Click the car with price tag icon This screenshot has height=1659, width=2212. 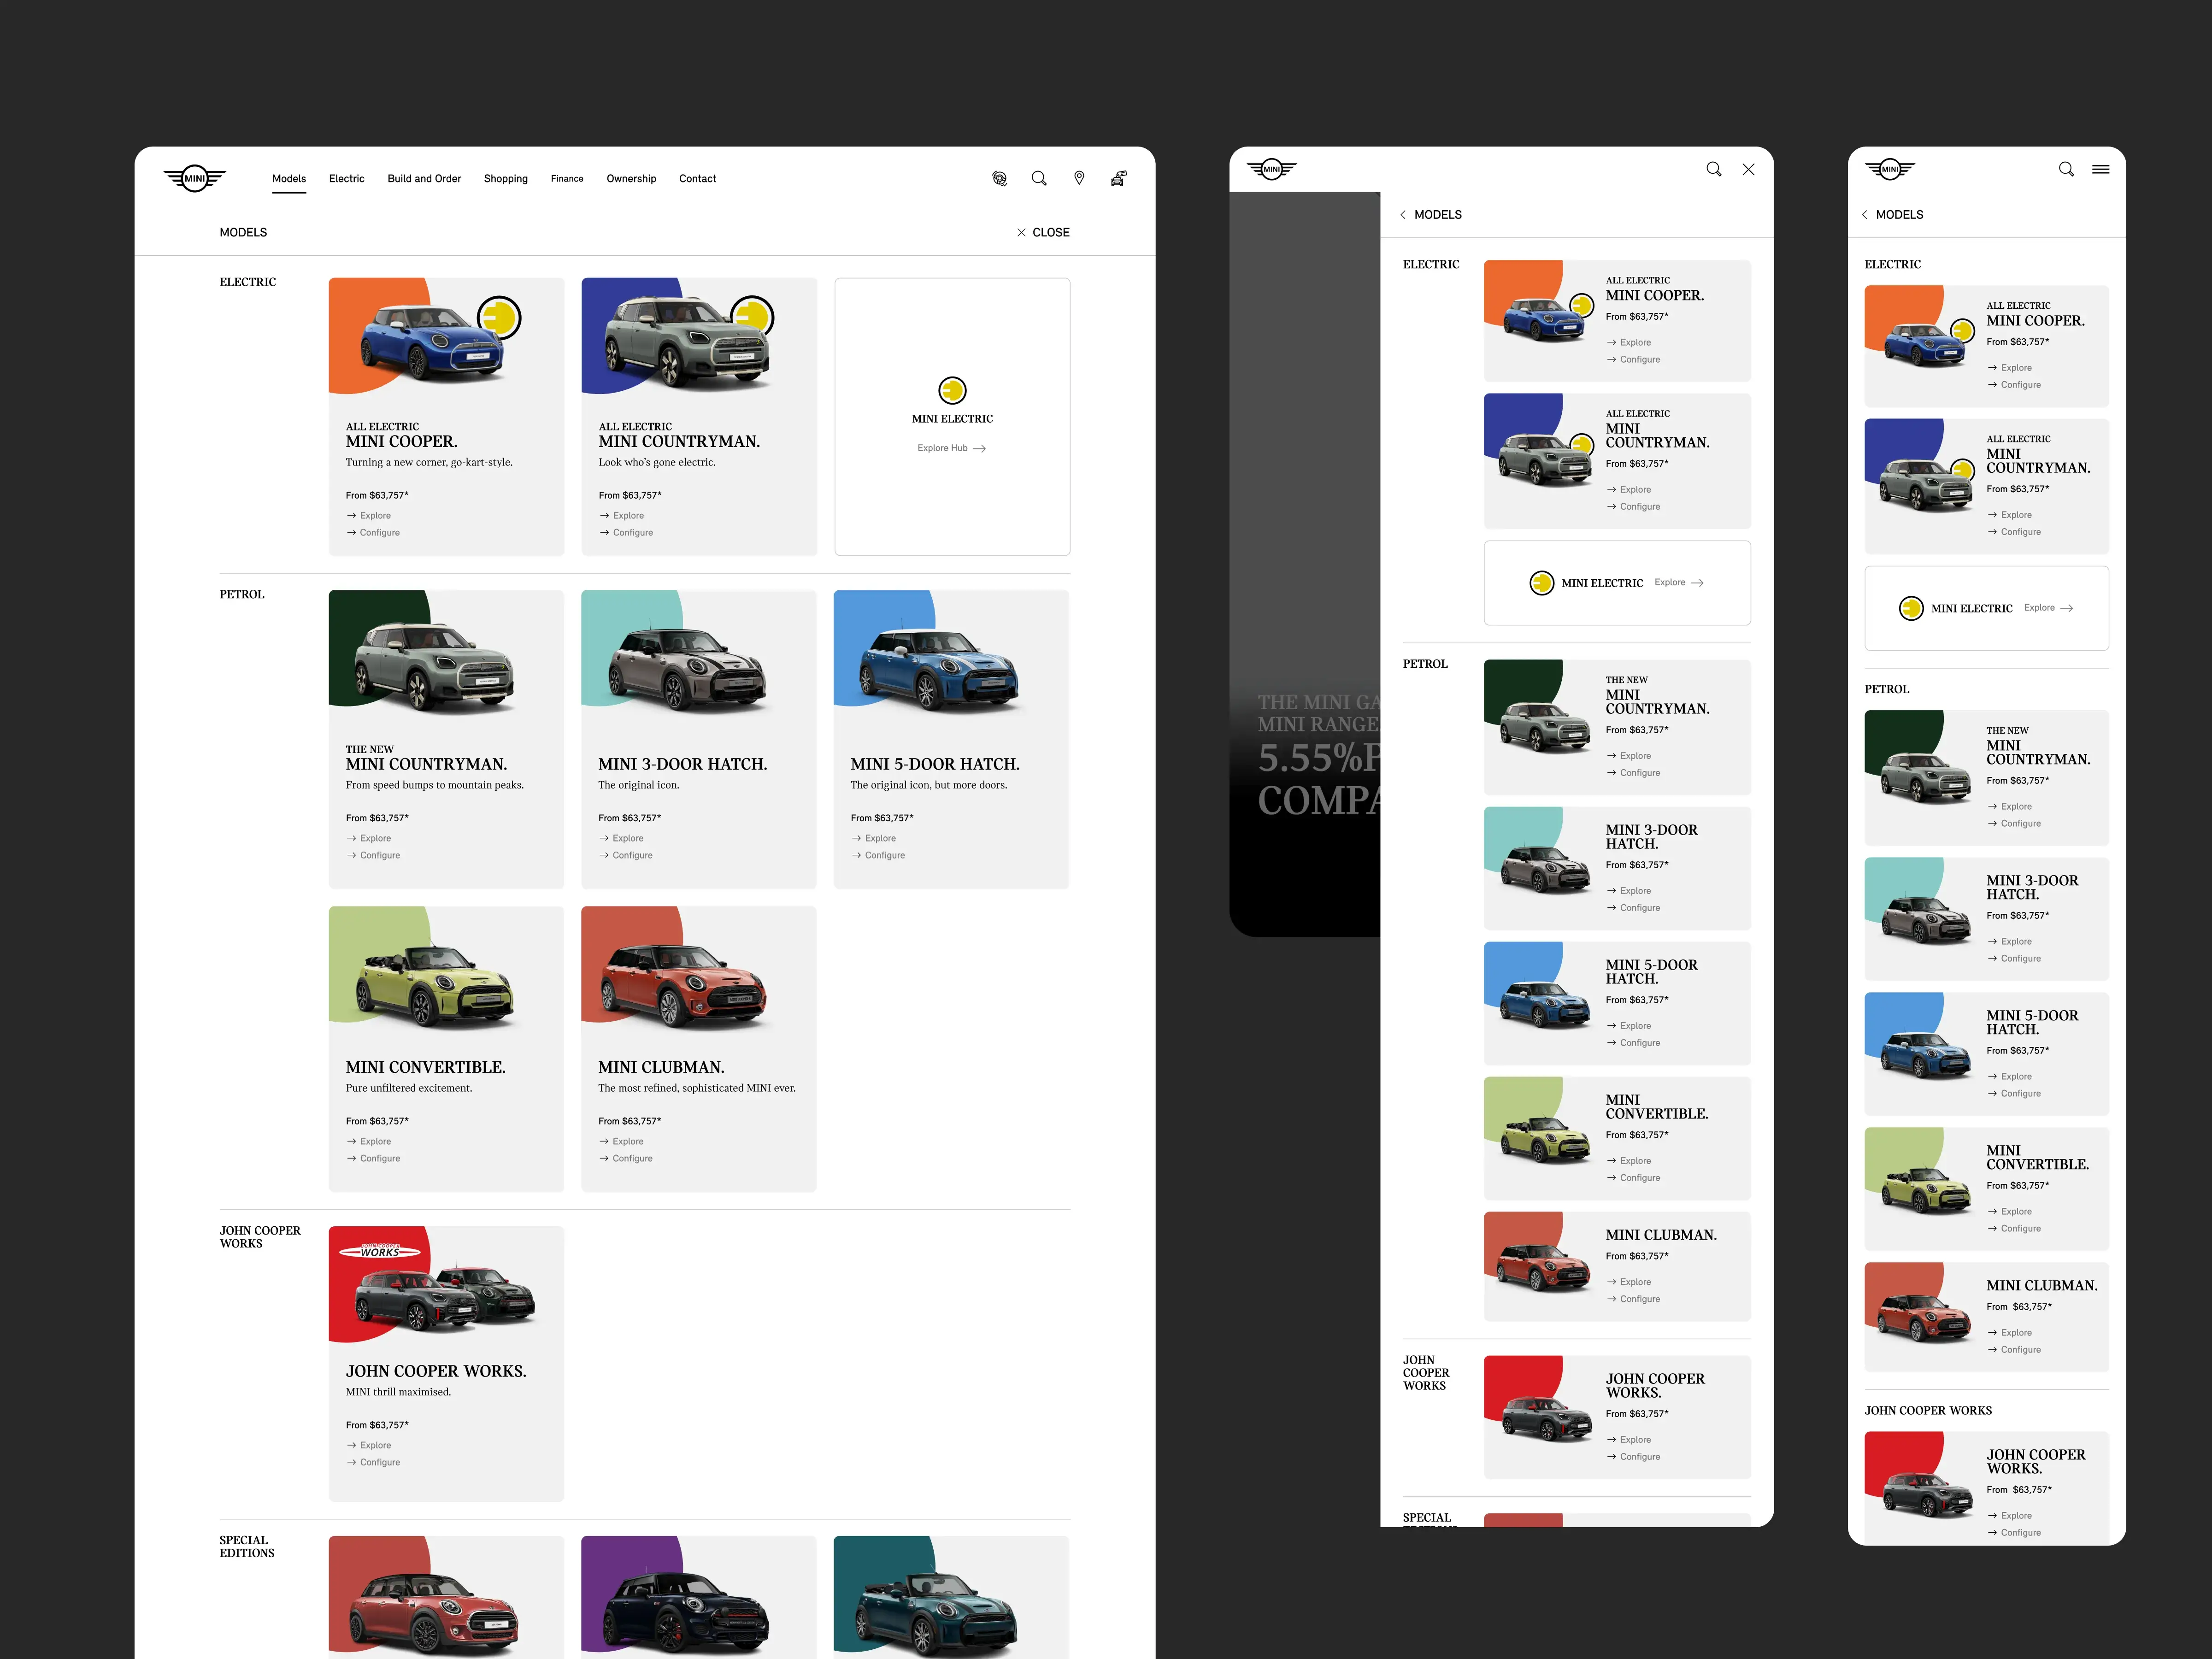[1119, 179]
